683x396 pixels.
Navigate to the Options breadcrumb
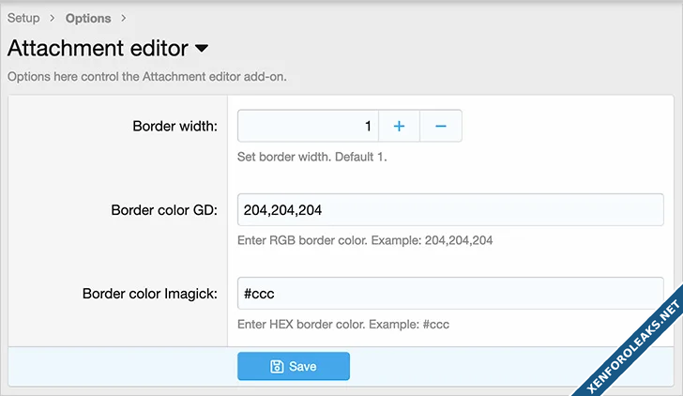[88, 18]
